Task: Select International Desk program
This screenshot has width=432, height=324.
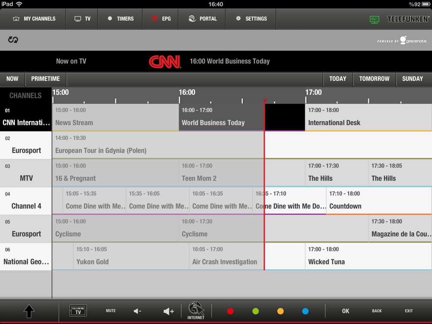Action: pyautogui.click(x=368, y=118)
